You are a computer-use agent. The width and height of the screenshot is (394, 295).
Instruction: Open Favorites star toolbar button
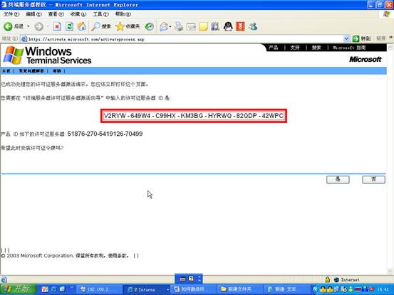coord(128,26)
